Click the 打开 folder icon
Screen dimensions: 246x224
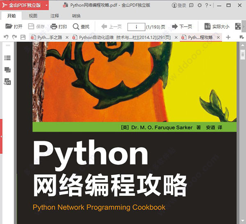[x=9, y=26]
